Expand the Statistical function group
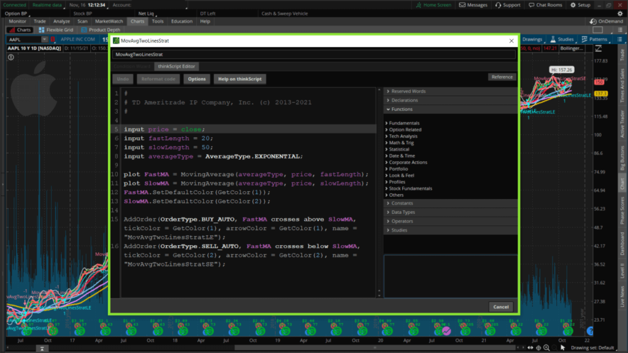The width and height of the screenshot is (628, 353). click(397, 150)
